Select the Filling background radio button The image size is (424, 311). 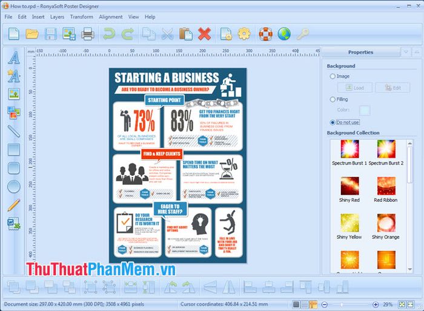click(333, 99)
